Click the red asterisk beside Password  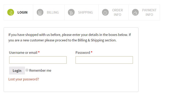point(92,52)
